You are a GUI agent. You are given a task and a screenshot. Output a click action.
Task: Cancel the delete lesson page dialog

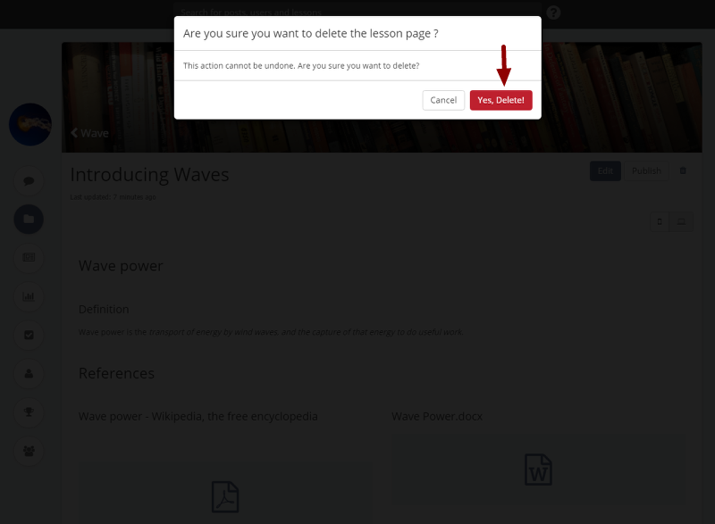(x=443, y=100)
